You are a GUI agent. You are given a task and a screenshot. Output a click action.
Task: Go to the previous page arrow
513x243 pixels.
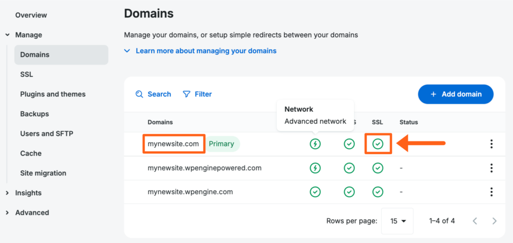pos(475,221)
